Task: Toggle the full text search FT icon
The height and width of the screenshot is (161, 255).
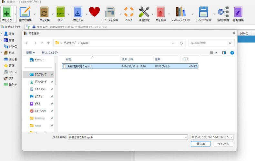Action: tap(28, 27)
